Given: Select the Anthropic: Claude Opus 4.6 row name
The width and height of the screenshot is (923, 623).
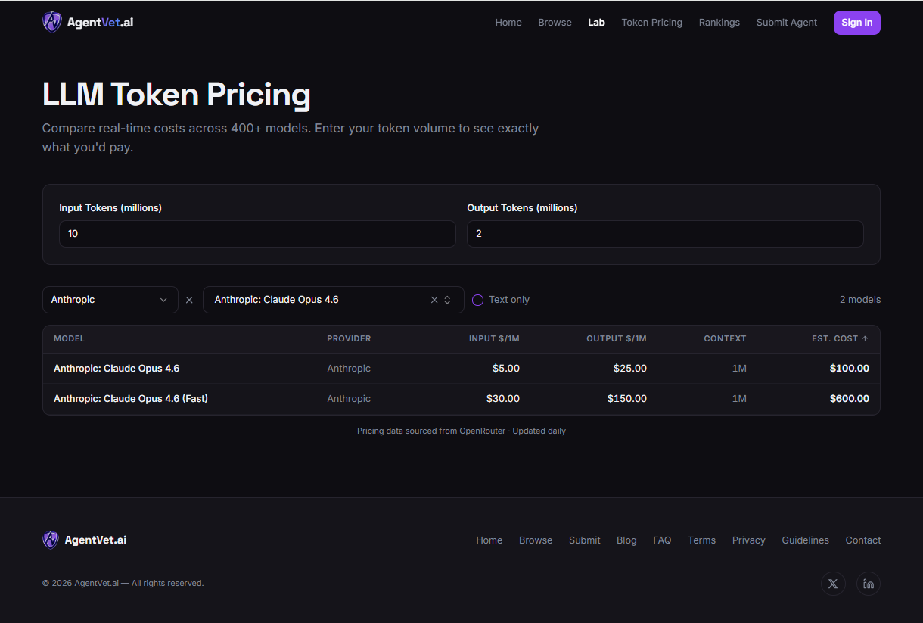Looking at the screenshot, I should [117, 369].
